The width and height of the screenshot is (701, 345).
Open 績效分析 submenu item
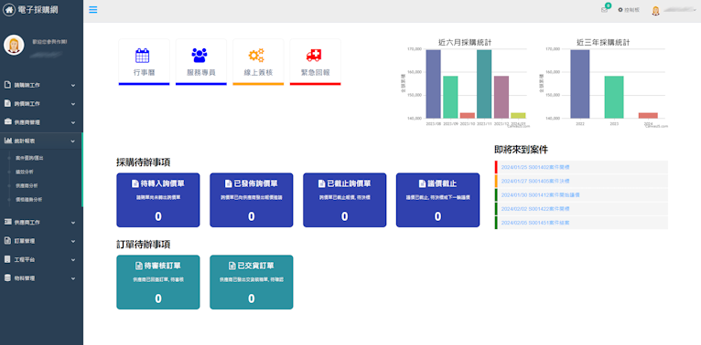pos(25,172)
